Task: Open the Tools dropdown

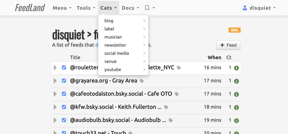Action: click(86, 8)
